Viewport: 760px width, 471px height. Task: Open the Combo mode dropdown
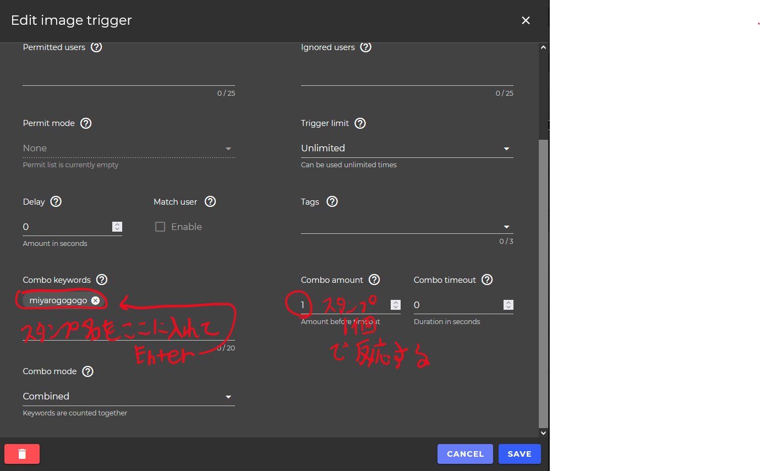pos(129,397)
